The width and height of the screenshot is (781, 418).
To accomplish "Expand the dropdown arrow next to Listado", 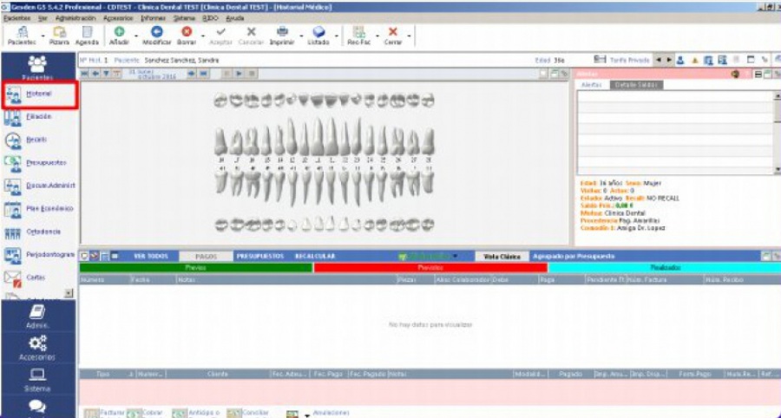I will pos(336,36).
